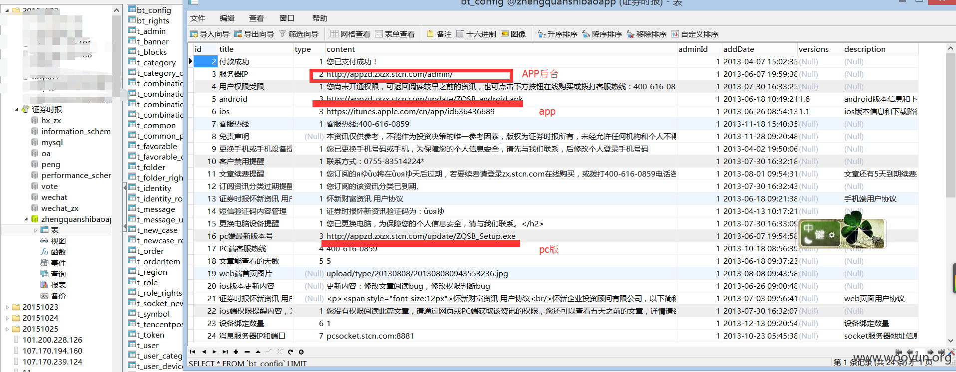Switch to 网格查看 grid view

coord(350,34)
